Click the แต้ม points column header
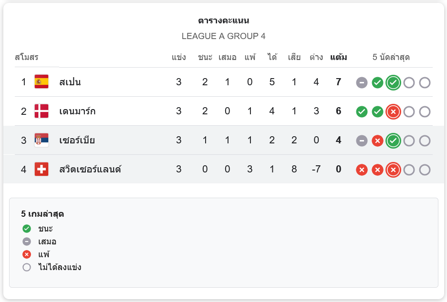 coord(338,58)
